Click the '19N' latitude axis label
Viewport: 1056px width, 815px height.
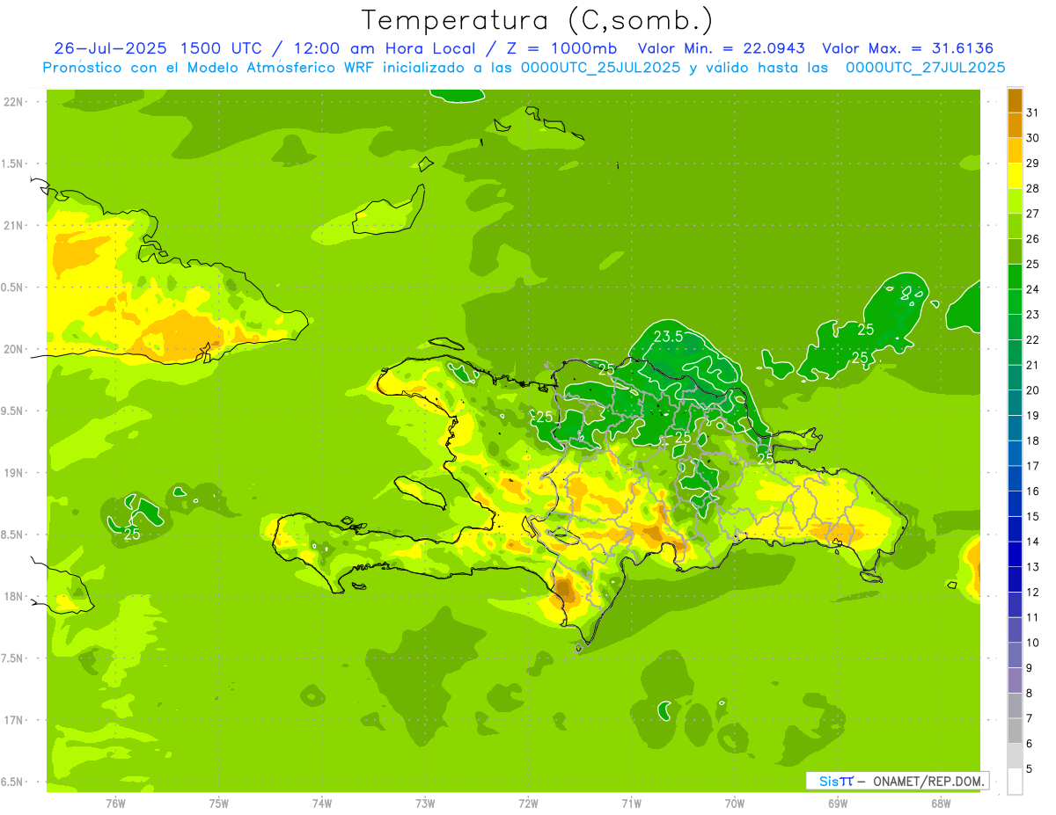[12, 472]
